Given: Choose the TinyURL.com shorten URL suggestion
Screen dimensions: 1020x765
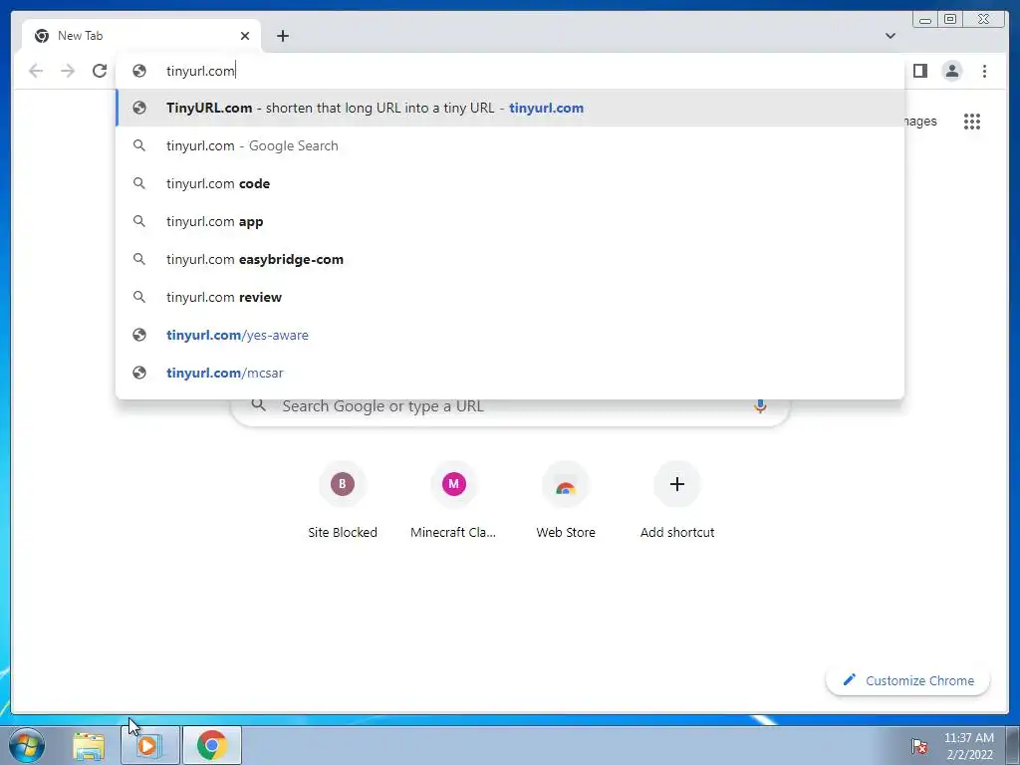Looking at the screenshot, I should [x=510, y=108].
